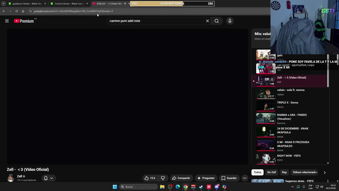This screenshot has width=339, height=191.
Task: Clear the search box text
Action: click(207, 21)
